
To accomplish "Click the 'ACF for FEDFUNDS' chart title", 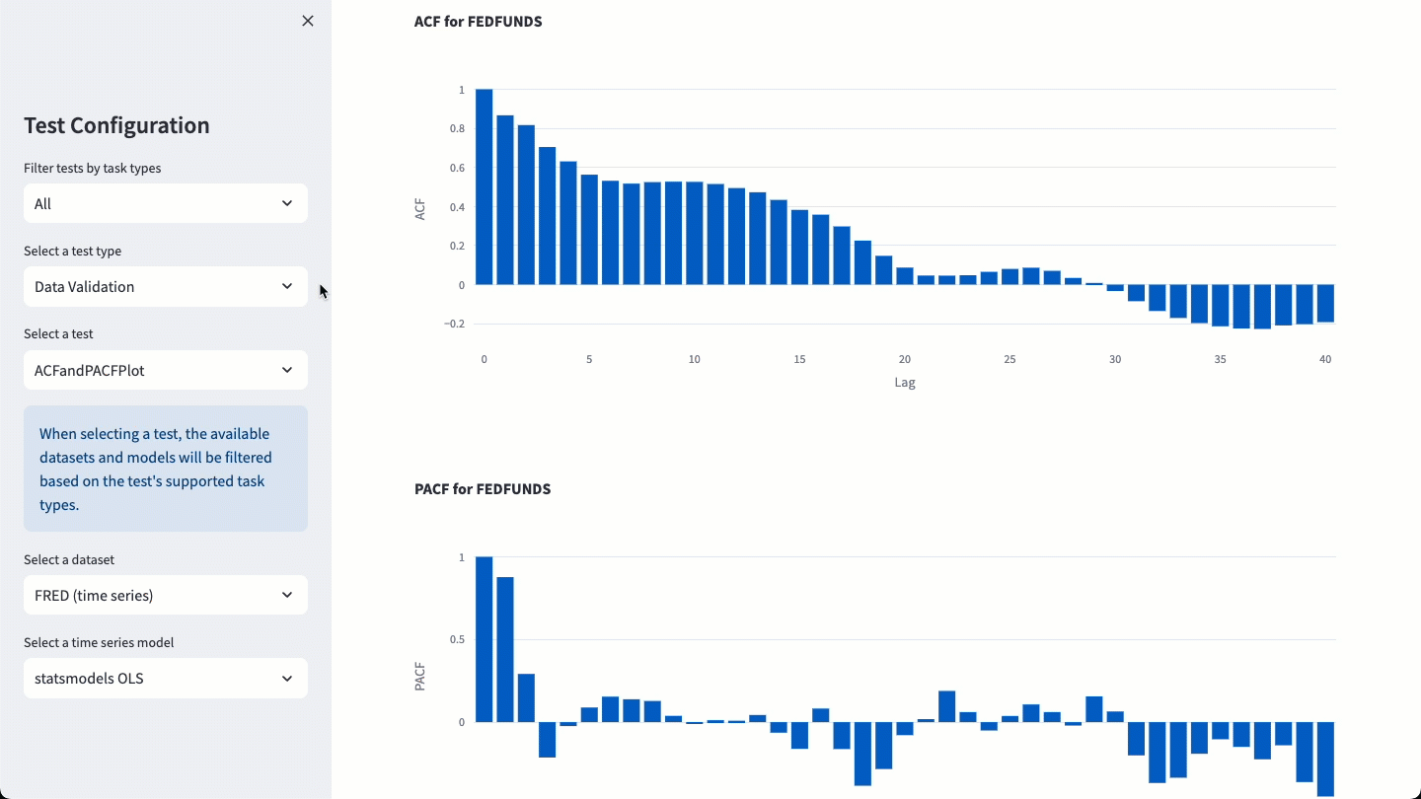I will tap(479, 21).
